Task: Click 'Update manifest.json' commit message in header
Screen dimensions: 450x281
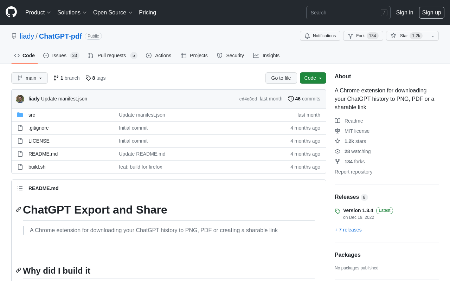Action: [x=64, y=99]
